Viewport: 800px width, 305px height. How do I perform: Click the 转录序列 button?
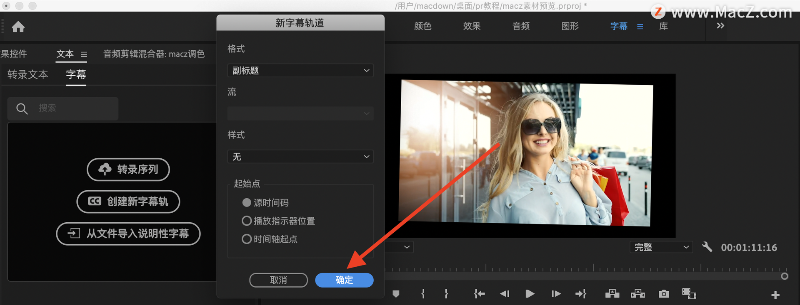click(x=128, y=170)
